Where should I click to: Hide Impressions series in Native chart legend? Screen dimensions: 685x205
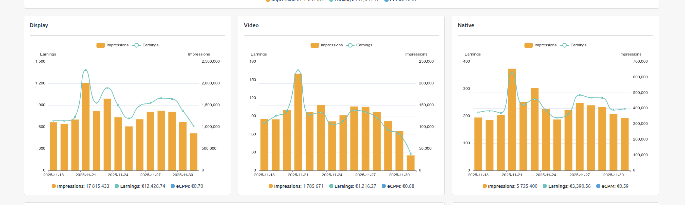coord(541,45)
